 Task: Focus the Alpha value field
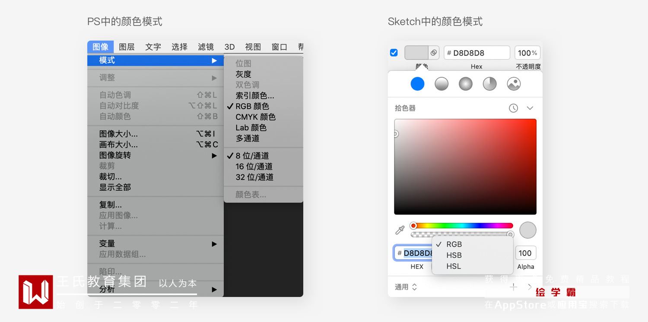coord(525,253)
